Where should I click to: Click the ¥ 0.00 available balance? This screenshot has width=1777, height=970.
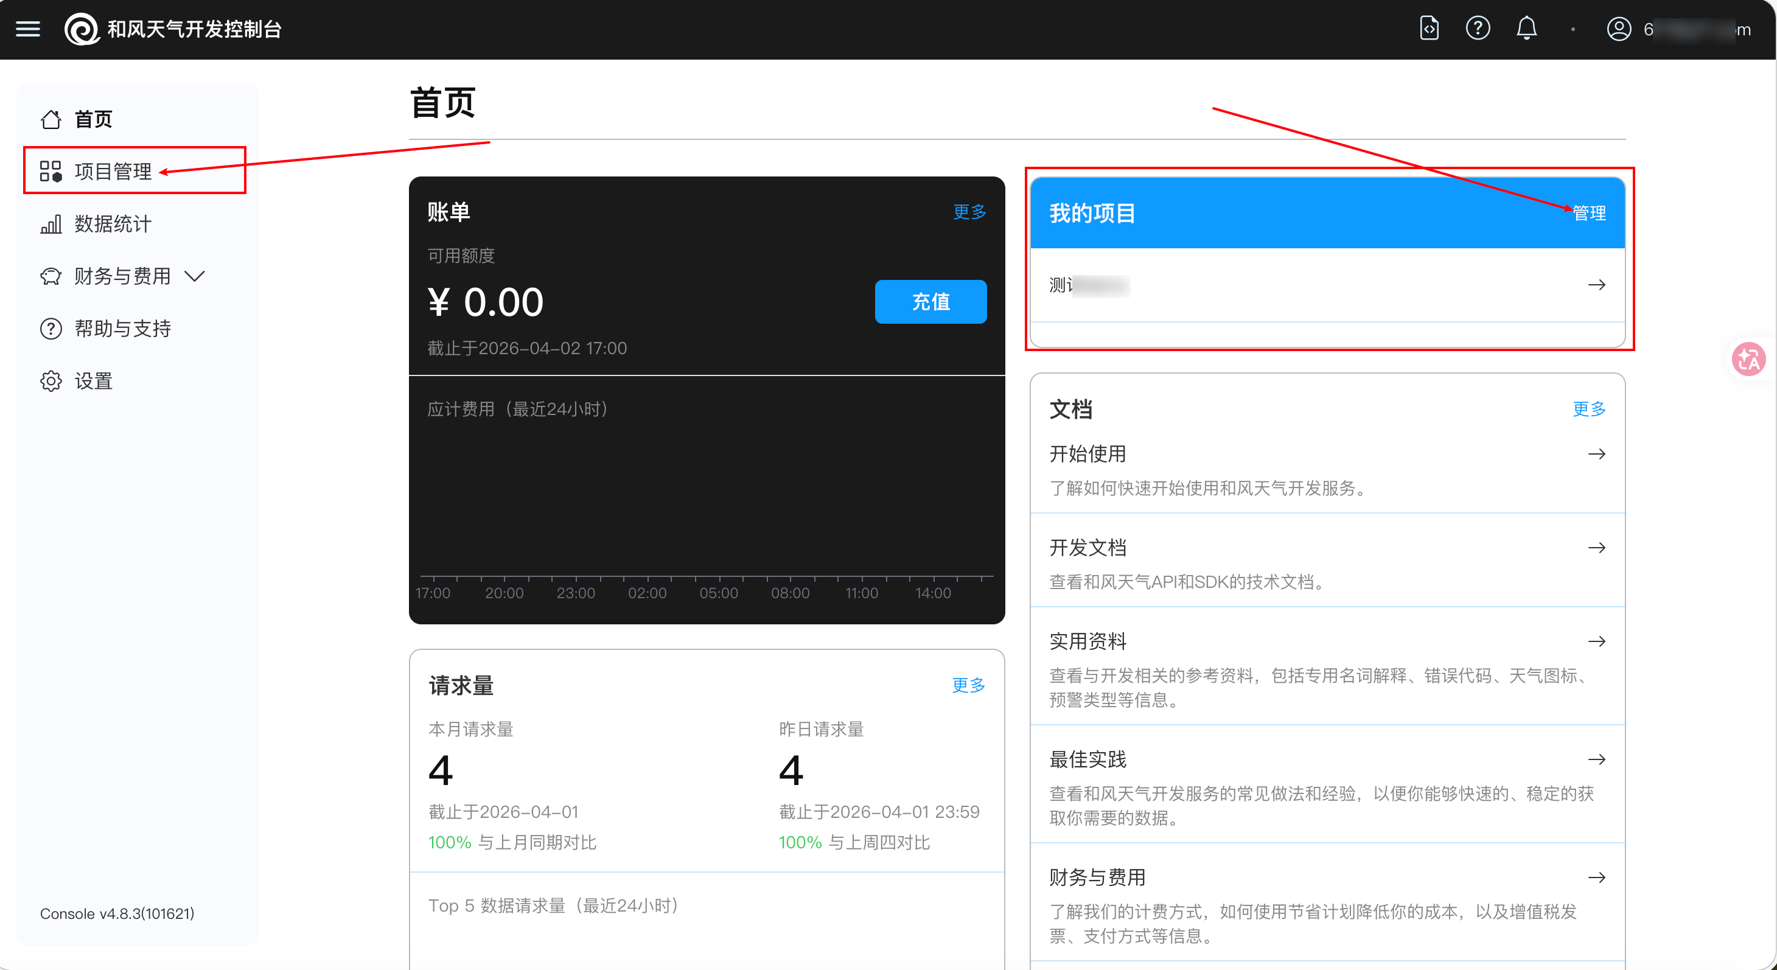click(486, 302)
